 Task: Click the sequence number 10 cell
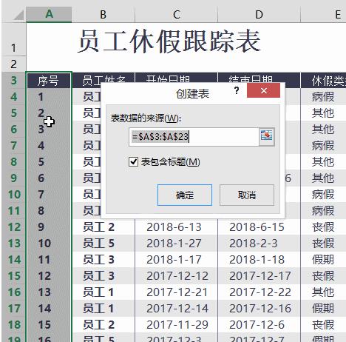(x=49, y=244)
